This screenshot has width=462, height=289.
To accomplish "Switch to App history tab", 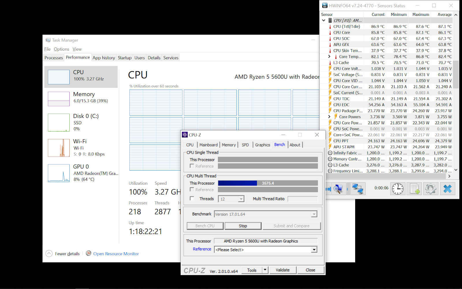I will (104, 58).
